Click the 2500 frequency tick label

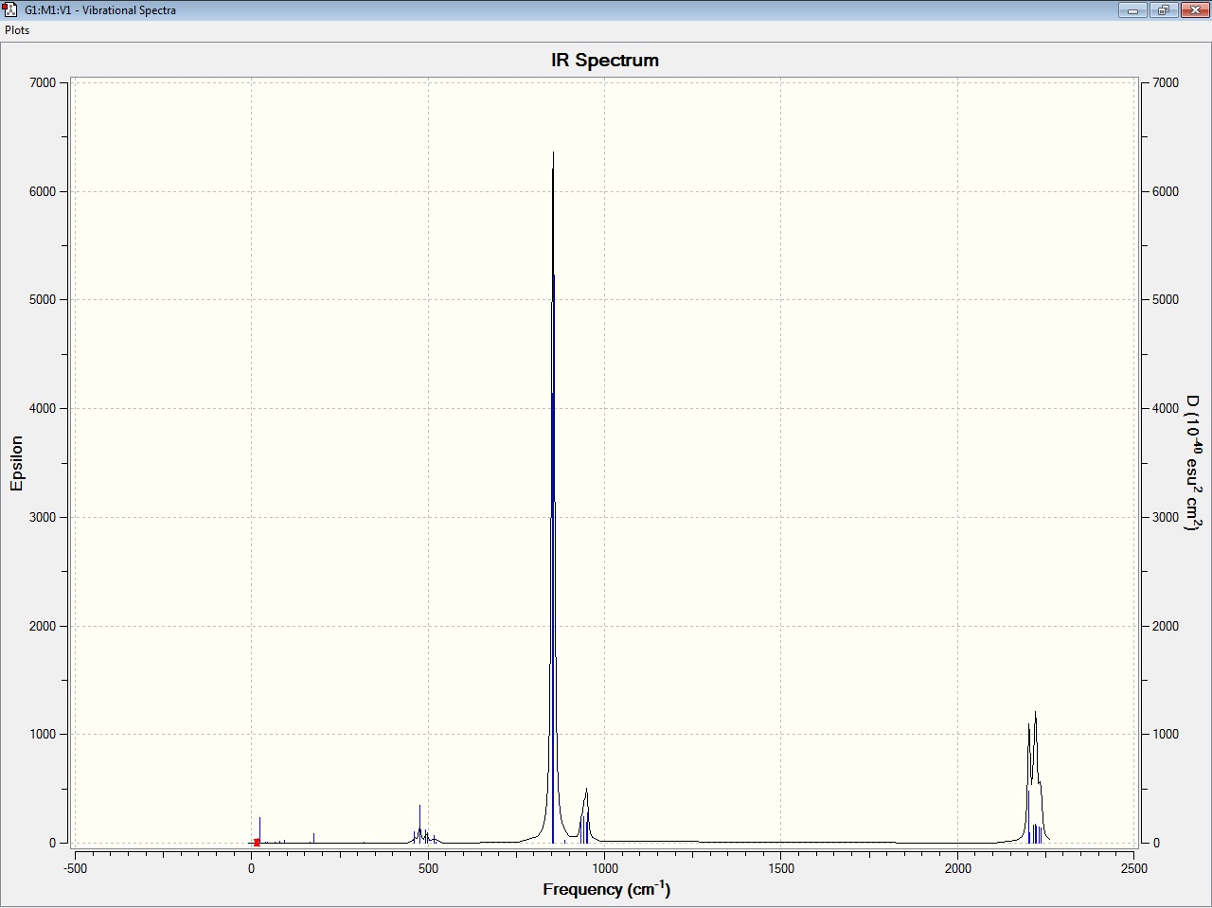1134,868
